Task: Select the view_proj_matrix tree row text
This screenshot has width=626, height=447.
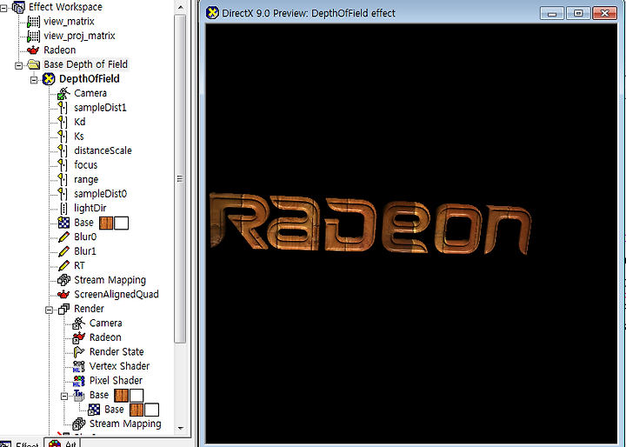Action: 79,36
